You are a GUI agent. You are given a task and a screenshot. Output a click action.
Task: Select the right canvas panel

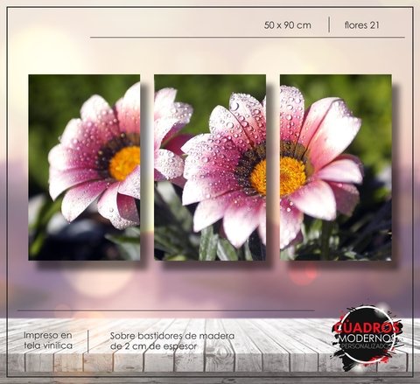tap(336, 167)
